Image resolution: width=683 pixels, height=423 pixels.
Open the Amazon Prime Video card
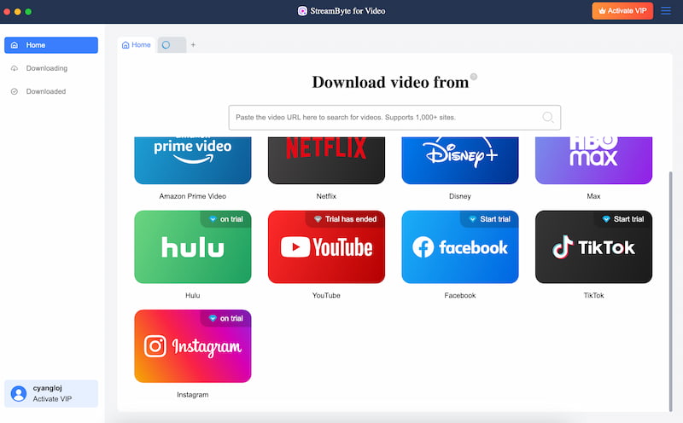point(193,160)
